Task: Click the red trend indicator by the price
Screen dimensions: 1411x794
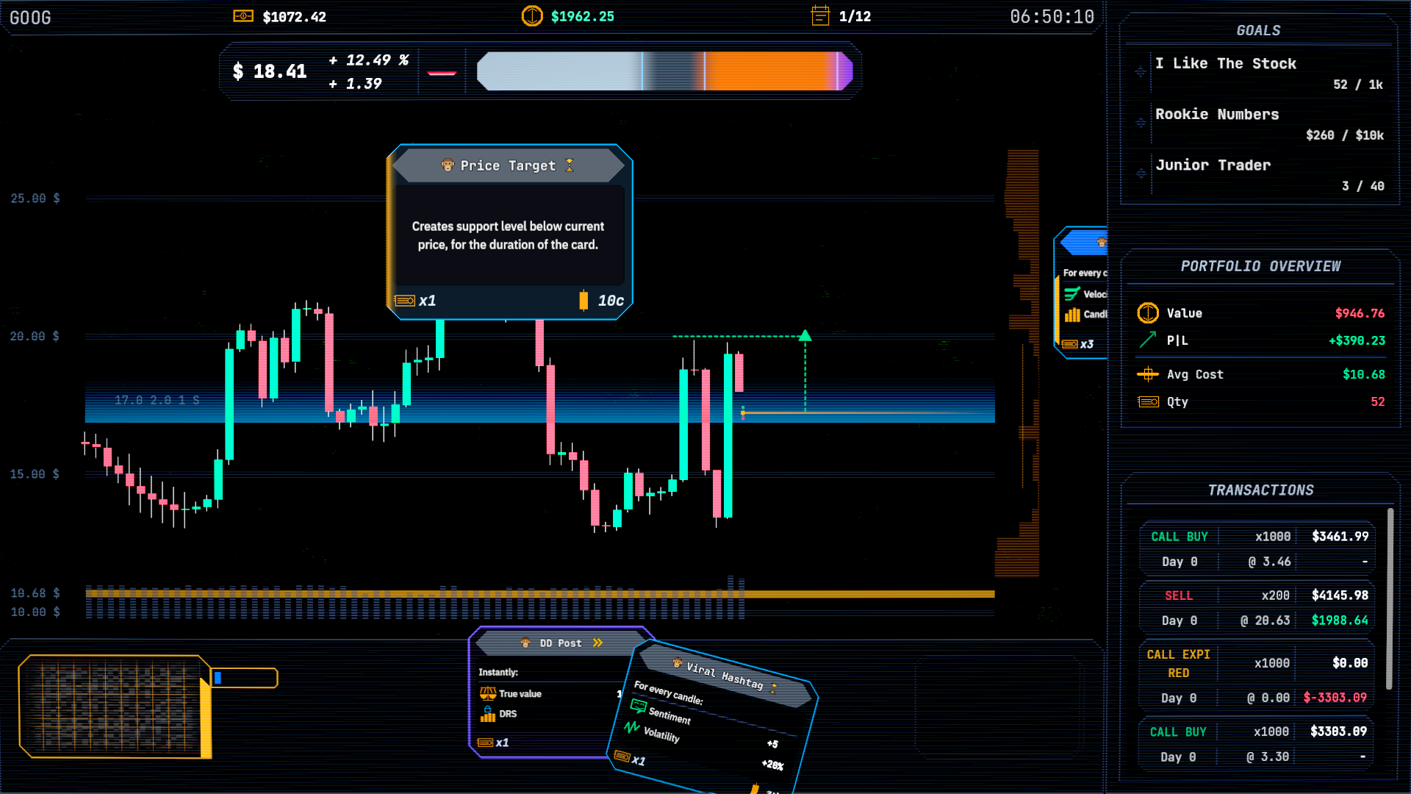Action: [x=442, y=73]
